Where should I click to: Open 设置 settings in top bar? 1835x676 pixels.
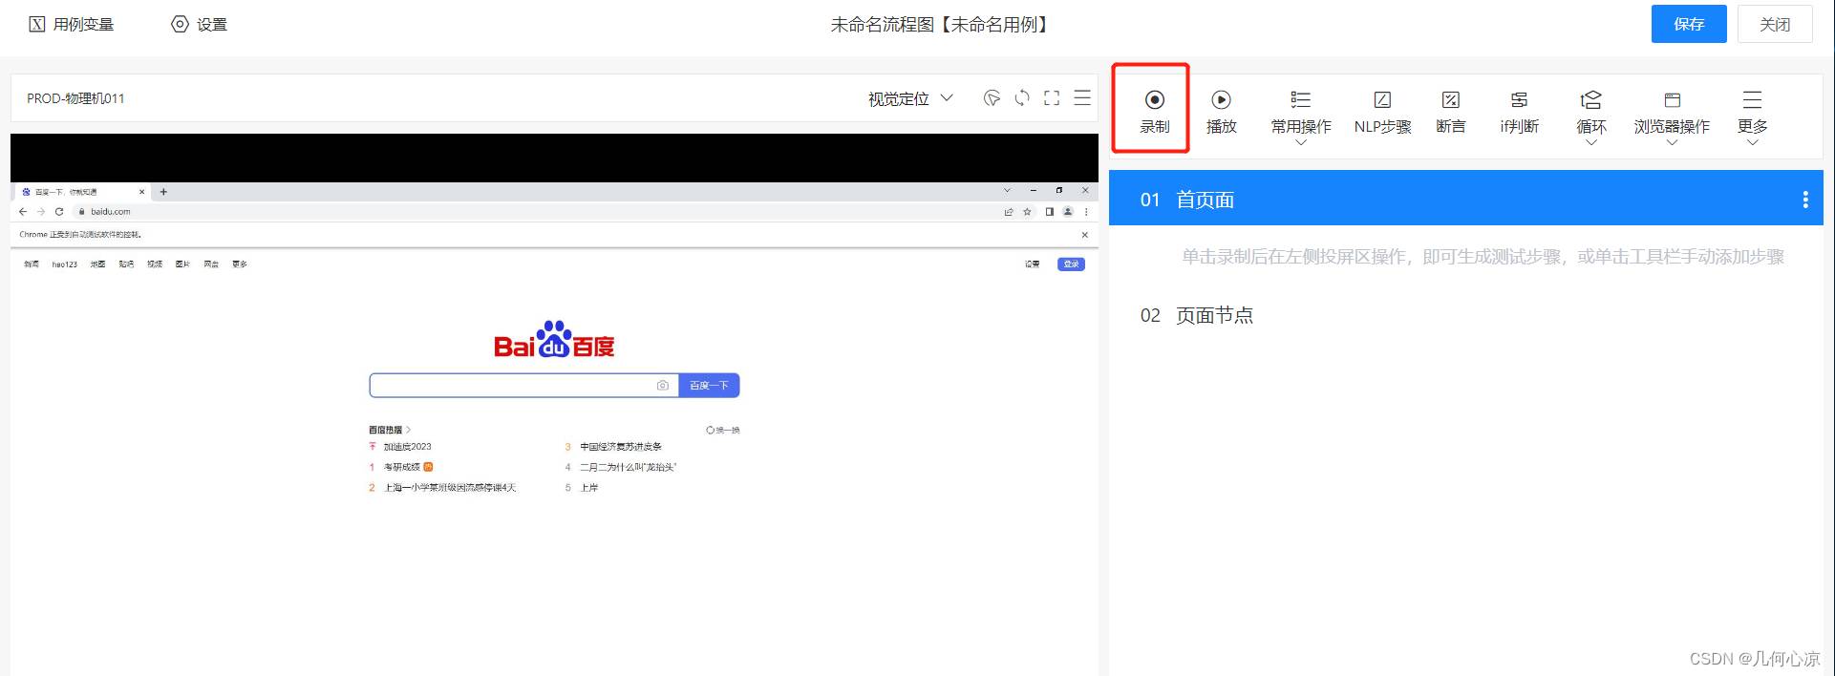coord(199,24)
